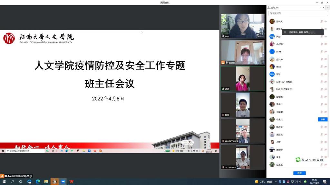Expand system tray hidden icons arrow
The width and height of the screenshot is (330, 185).
(x=276, y=181)
